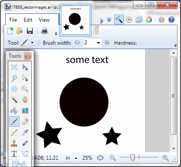The image size is (181, 167).
Task: Click the 25% zoom level value
Action: [x=87, y=158]
